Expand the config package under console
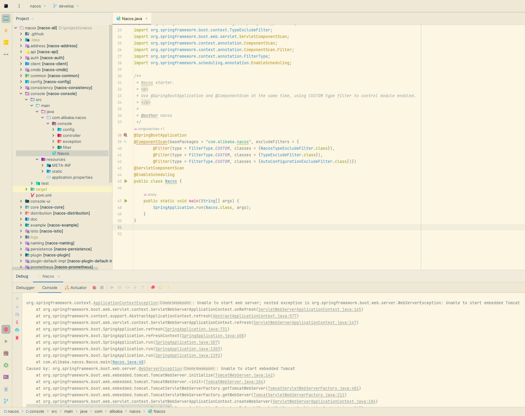The image size is (525, 416). (53, 129)
